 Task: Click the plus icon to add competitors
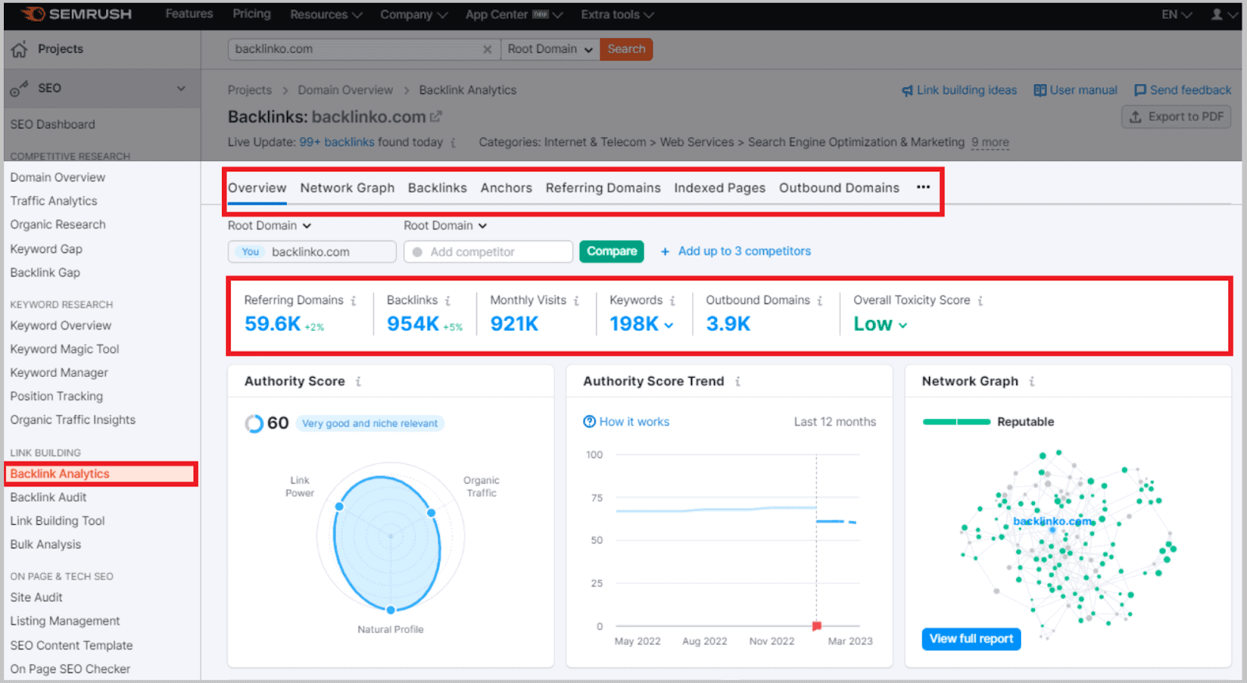pyautogui.click(x=665, y=252)
